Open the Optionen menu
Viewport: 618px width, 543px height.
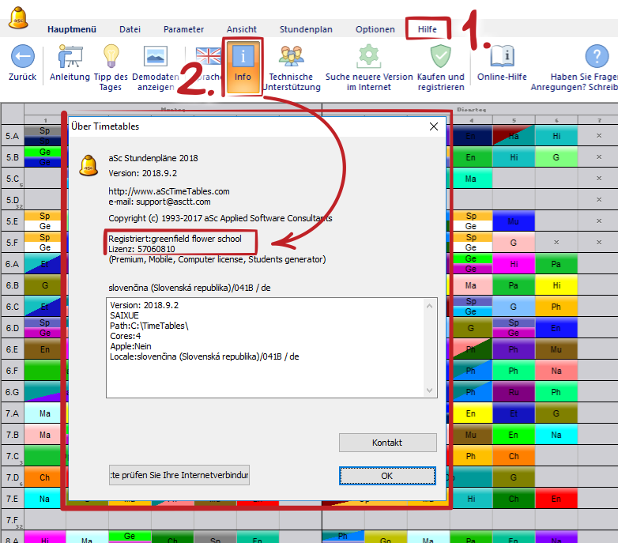(x=375, y=29)
